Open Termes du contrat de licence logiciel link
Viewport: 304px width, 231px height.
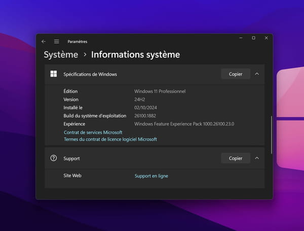pyautogui.click(x=110, y=139)
